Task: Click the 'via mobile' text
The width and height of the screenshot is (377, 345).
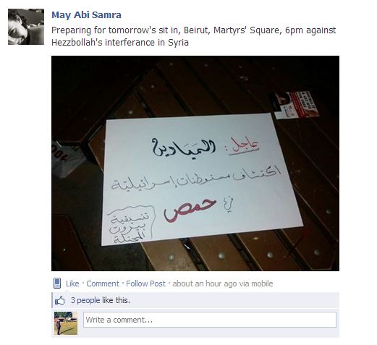Action: (x=256, y=284)
